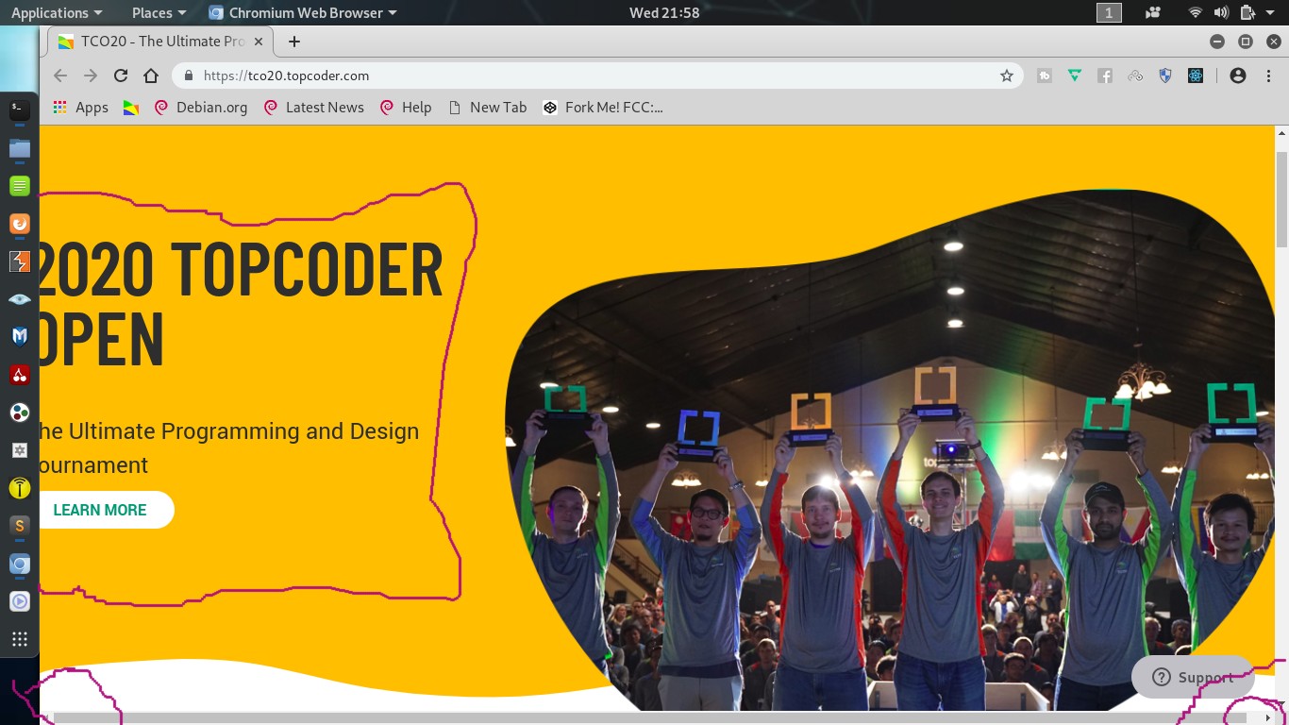Open the Apps bookmark shortcut
The image size is (1289, 725).
(x=80, y=108)
